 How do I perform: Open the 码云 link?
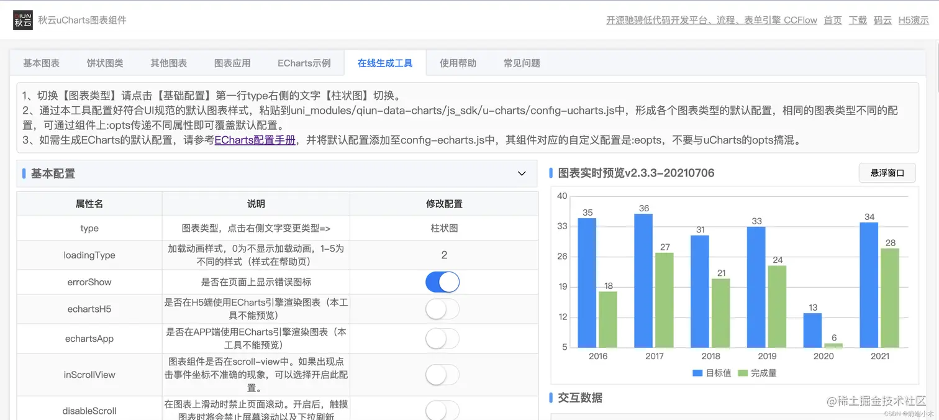(x=882, y=21)
